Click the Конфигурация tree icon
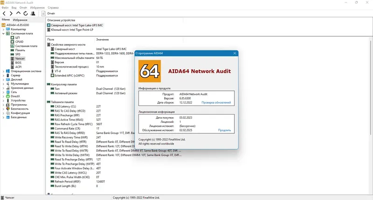 tap(8, 113)
